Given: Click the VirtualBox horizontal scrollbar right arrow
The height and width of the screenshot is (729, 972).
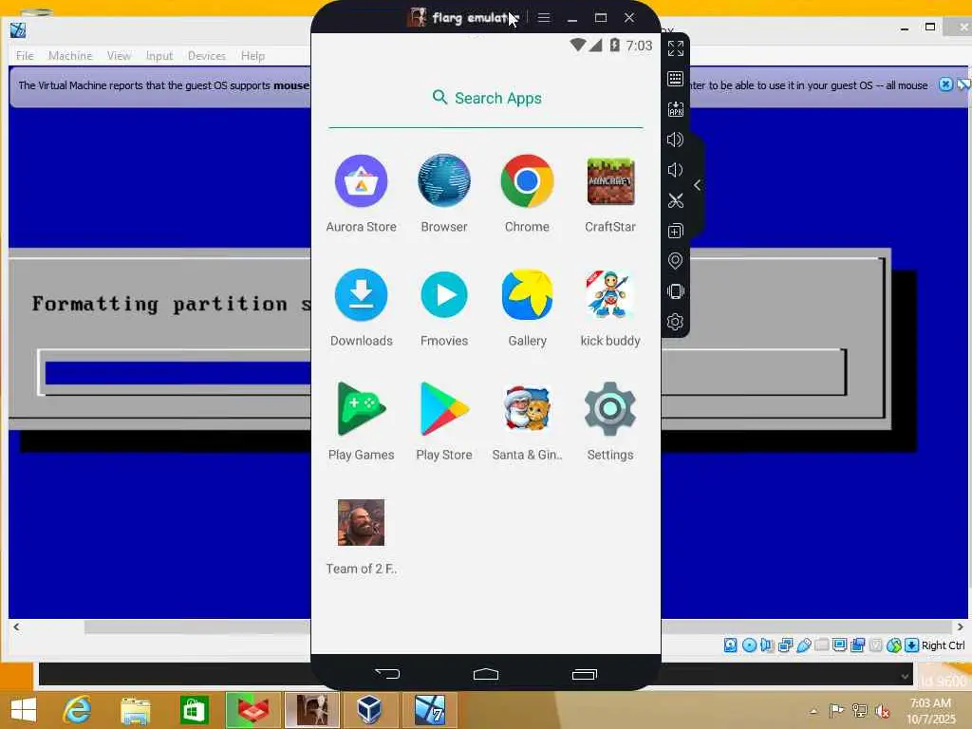Looking at the screenshot, I should 961,626.
